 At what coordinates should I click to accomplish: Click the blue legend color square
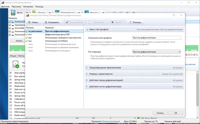coord(194,55)
